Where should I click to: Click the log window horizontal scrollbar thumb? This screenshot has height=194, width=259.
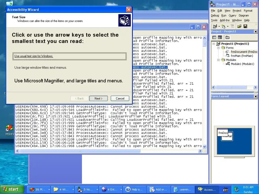coord(80,151)
